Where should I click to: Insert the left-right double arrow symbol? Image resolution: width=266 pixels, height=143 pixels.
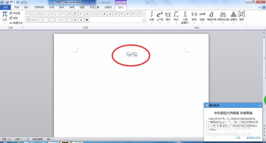pyautogui.click(x=40, y=14)
